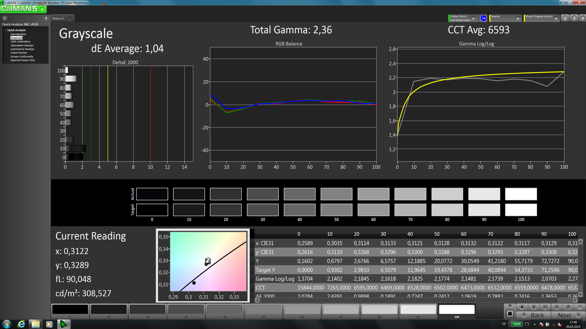The height and width of the screenshot is (329, 586).
Task: Add a new history tab
Action: [x=70, y=19]
